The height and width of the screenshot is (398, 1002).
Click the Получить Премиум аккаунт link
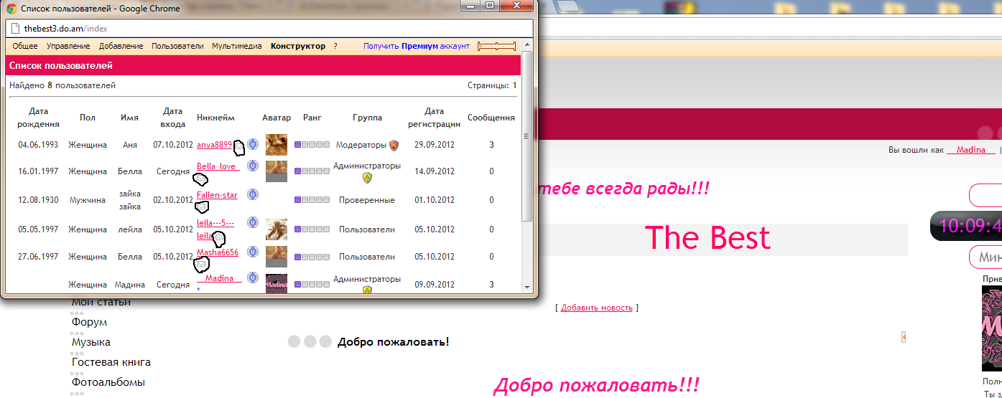pyautogui.click(x=416, y=46)
